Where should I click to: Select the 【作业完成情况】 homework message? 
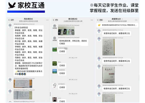click(x=28, y=51)
